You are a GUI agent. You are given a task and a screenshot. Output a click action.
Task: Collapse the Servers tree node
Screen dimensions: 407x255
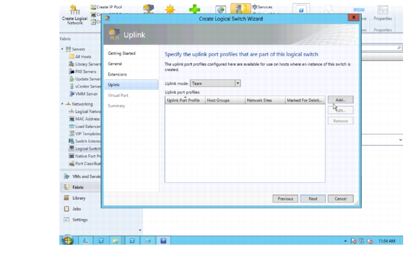(63, 49)
